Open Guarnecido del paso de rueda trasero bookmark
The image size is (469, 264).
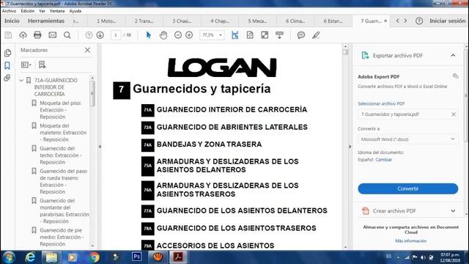pos(64,181)
